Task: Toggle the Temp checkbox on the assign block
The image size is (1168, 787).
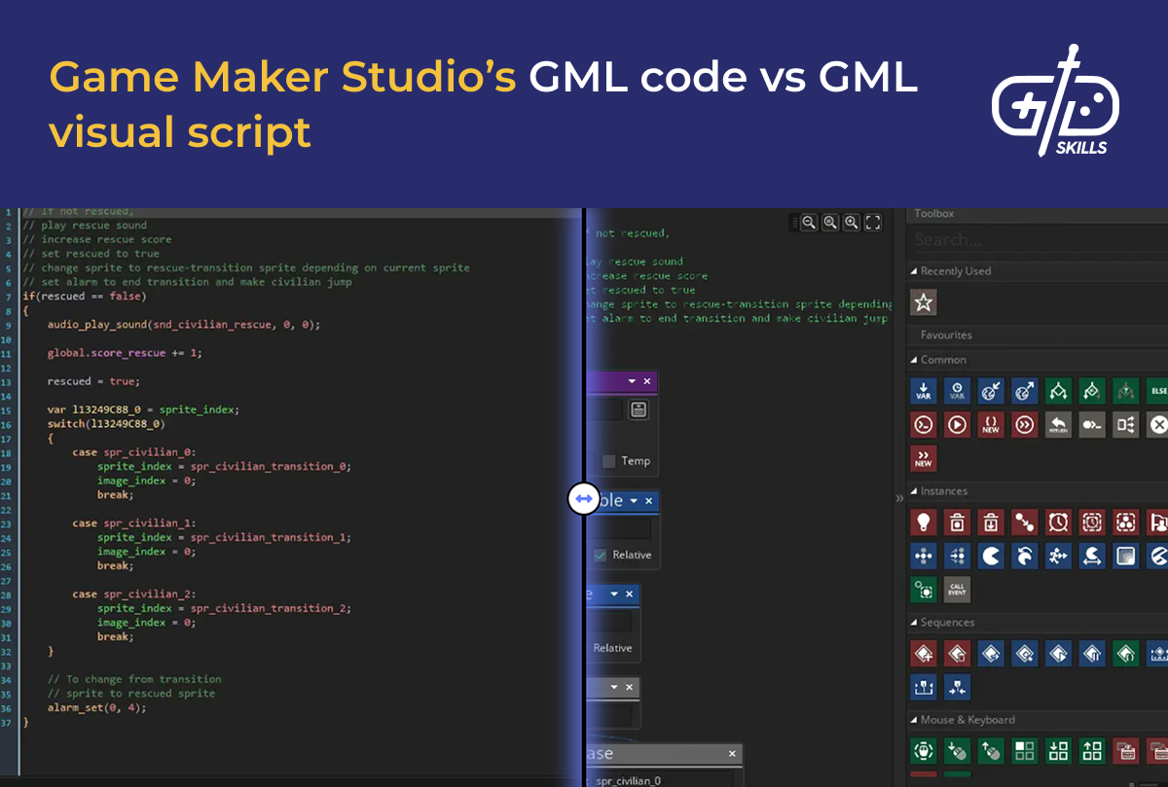Action: (608, 461)
